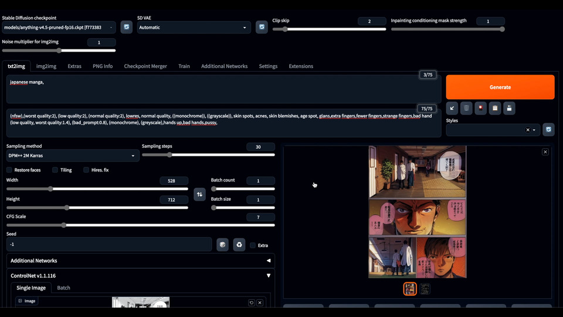Image resolution: width=563 pixels, height=317 pixels.
Task: Click the Seed input field
Action: pyautogui.click(x=109, y=244)
